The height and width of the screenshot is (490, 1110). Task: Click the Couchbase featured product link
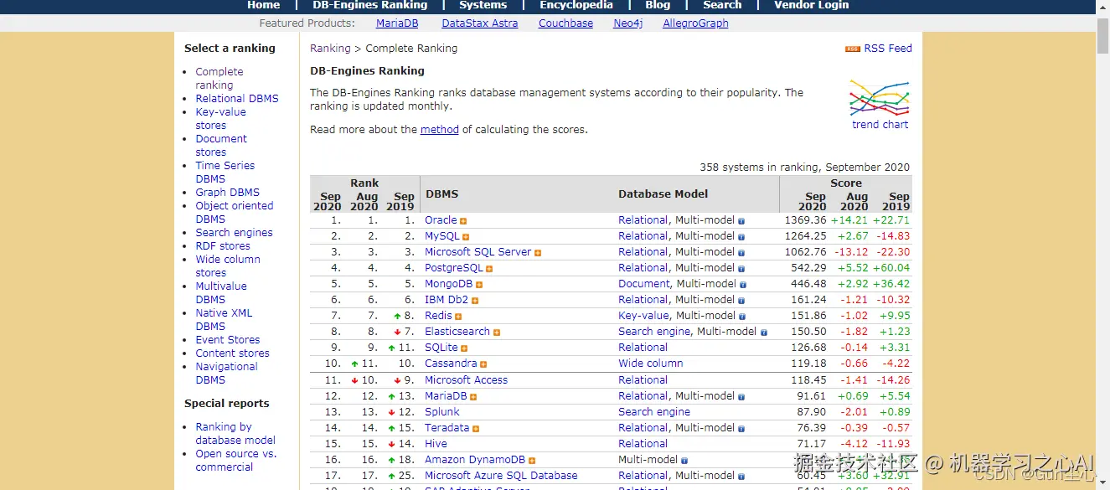[565, 23]
